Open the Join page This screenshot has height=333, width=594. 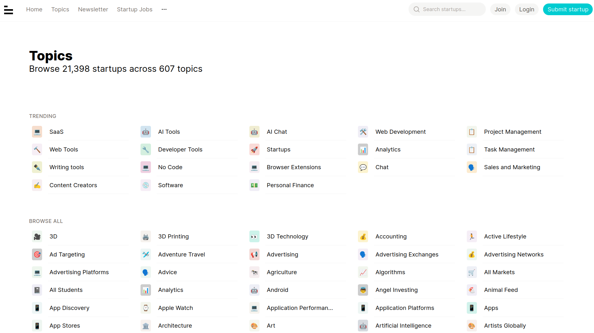click(x=500, y=9)
